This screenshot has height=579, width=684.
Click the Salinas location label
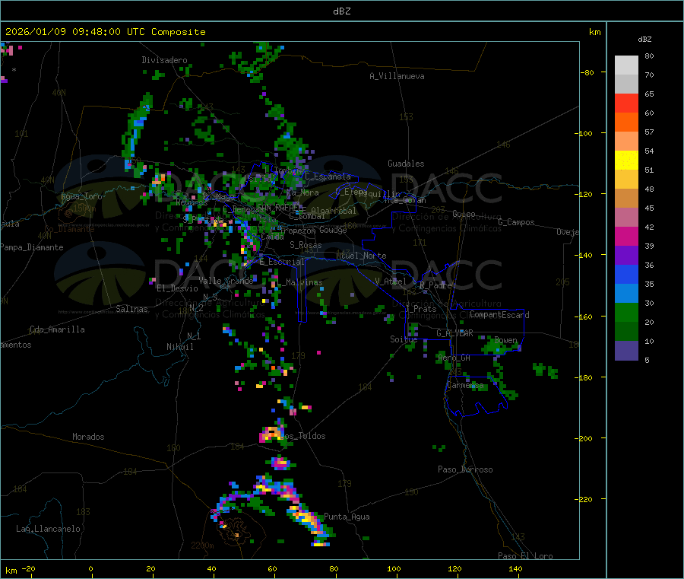(x=131, y=309)
